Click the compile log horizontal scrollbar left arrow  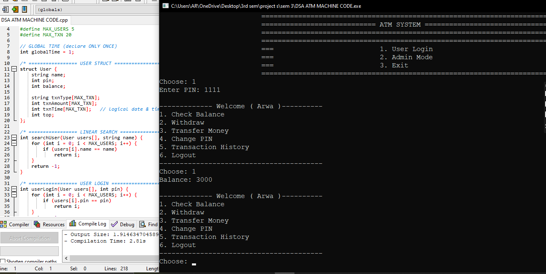click(x=65, y=259)
